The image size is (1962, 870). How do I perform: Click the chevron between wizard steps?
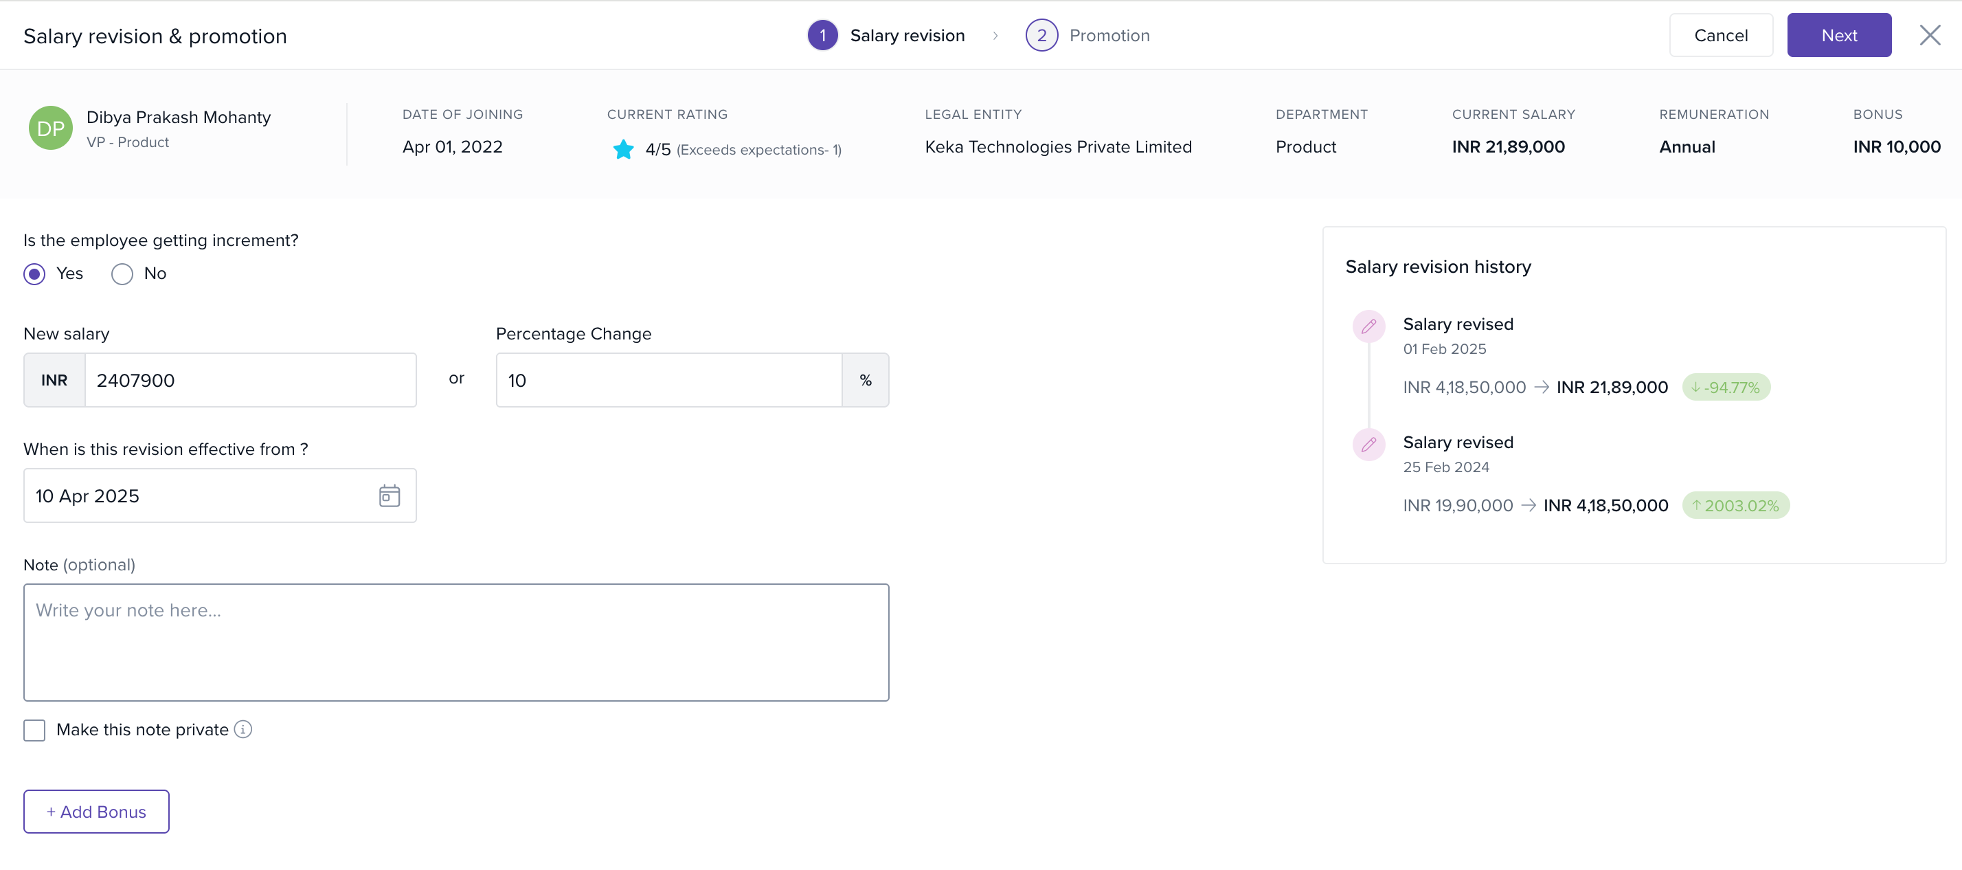[x=995, y=36]
